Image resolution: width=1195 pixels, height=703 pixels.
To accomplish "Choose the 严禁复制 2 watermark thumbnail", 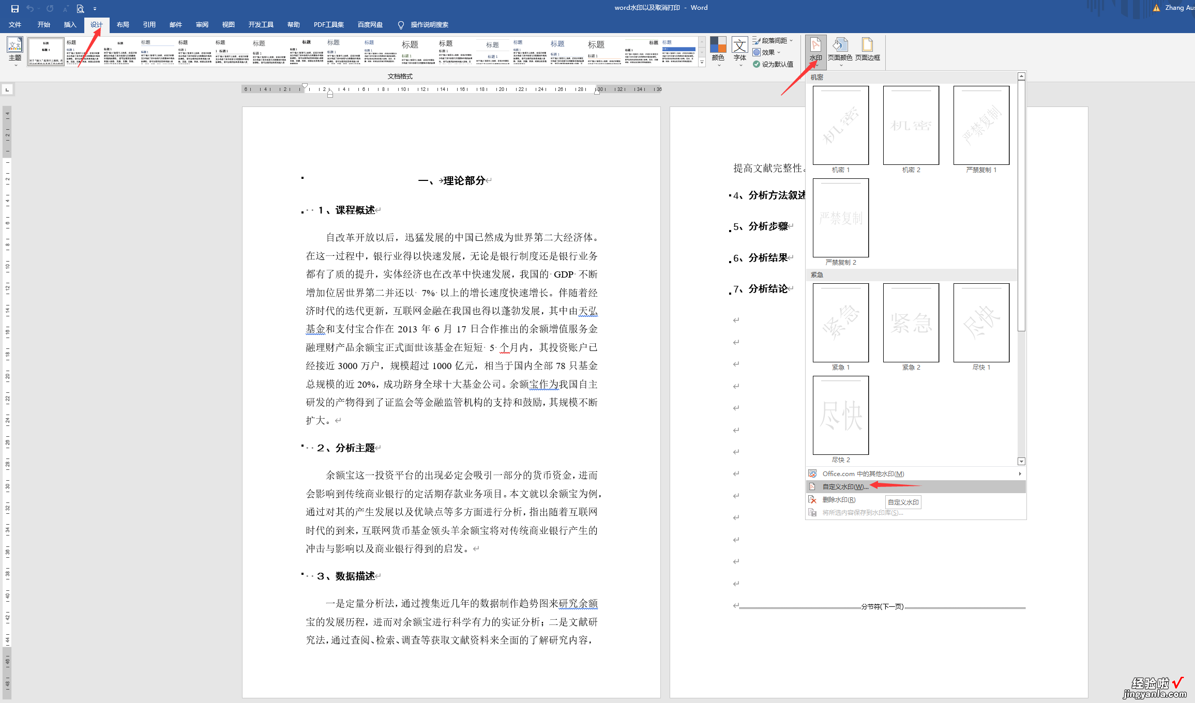I will [x=840, y=218].
